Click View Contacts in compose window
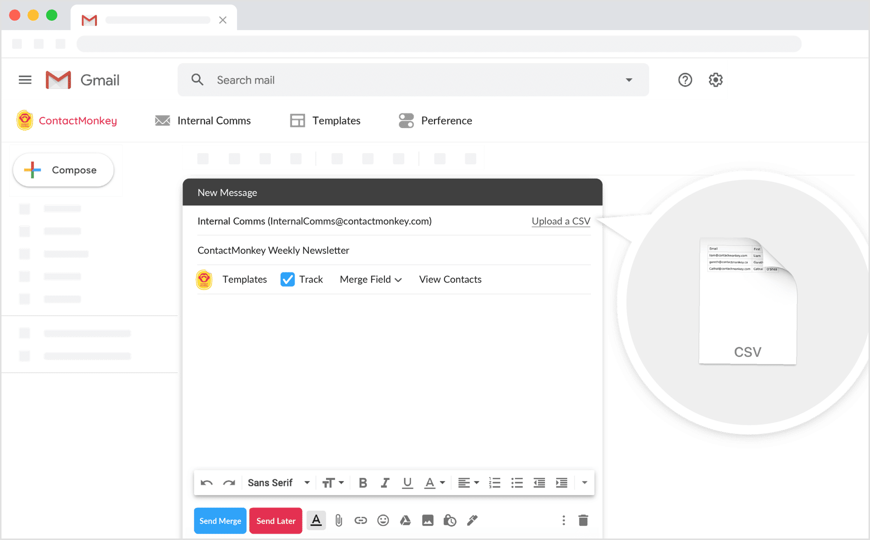The width and height of the screenshot is (870, 540). tap(450, 279)
